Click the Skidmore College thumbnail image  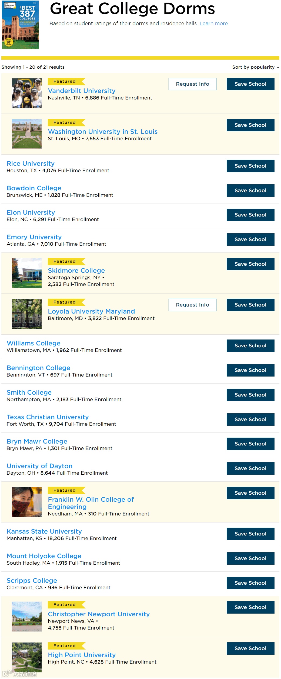click(x=27, y=273)
